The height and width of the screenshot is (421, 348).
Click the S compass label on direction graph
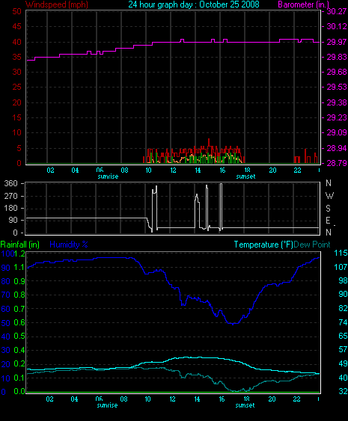click(x=328, y=209)
